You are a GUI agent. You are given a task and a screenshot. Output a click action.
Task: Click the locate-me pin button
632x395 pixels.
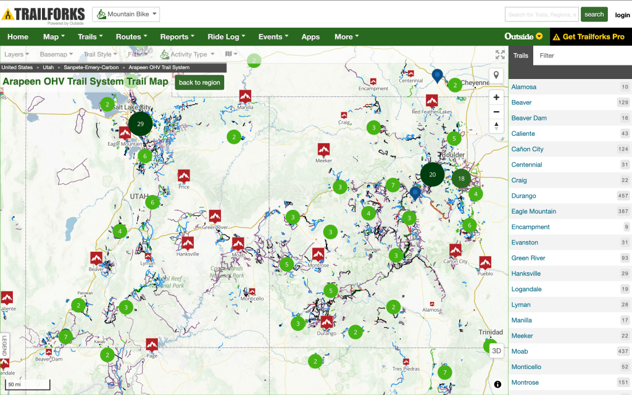pos(496,76)
